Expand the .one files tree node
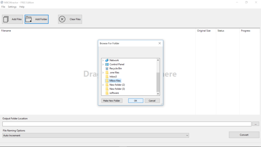The height and width of the screenshot is (147, 261). click(x=103, y=72)
